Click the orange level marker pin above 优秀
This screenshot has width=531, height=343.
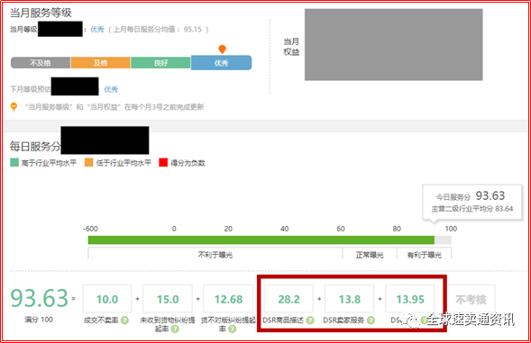(222, 50)
